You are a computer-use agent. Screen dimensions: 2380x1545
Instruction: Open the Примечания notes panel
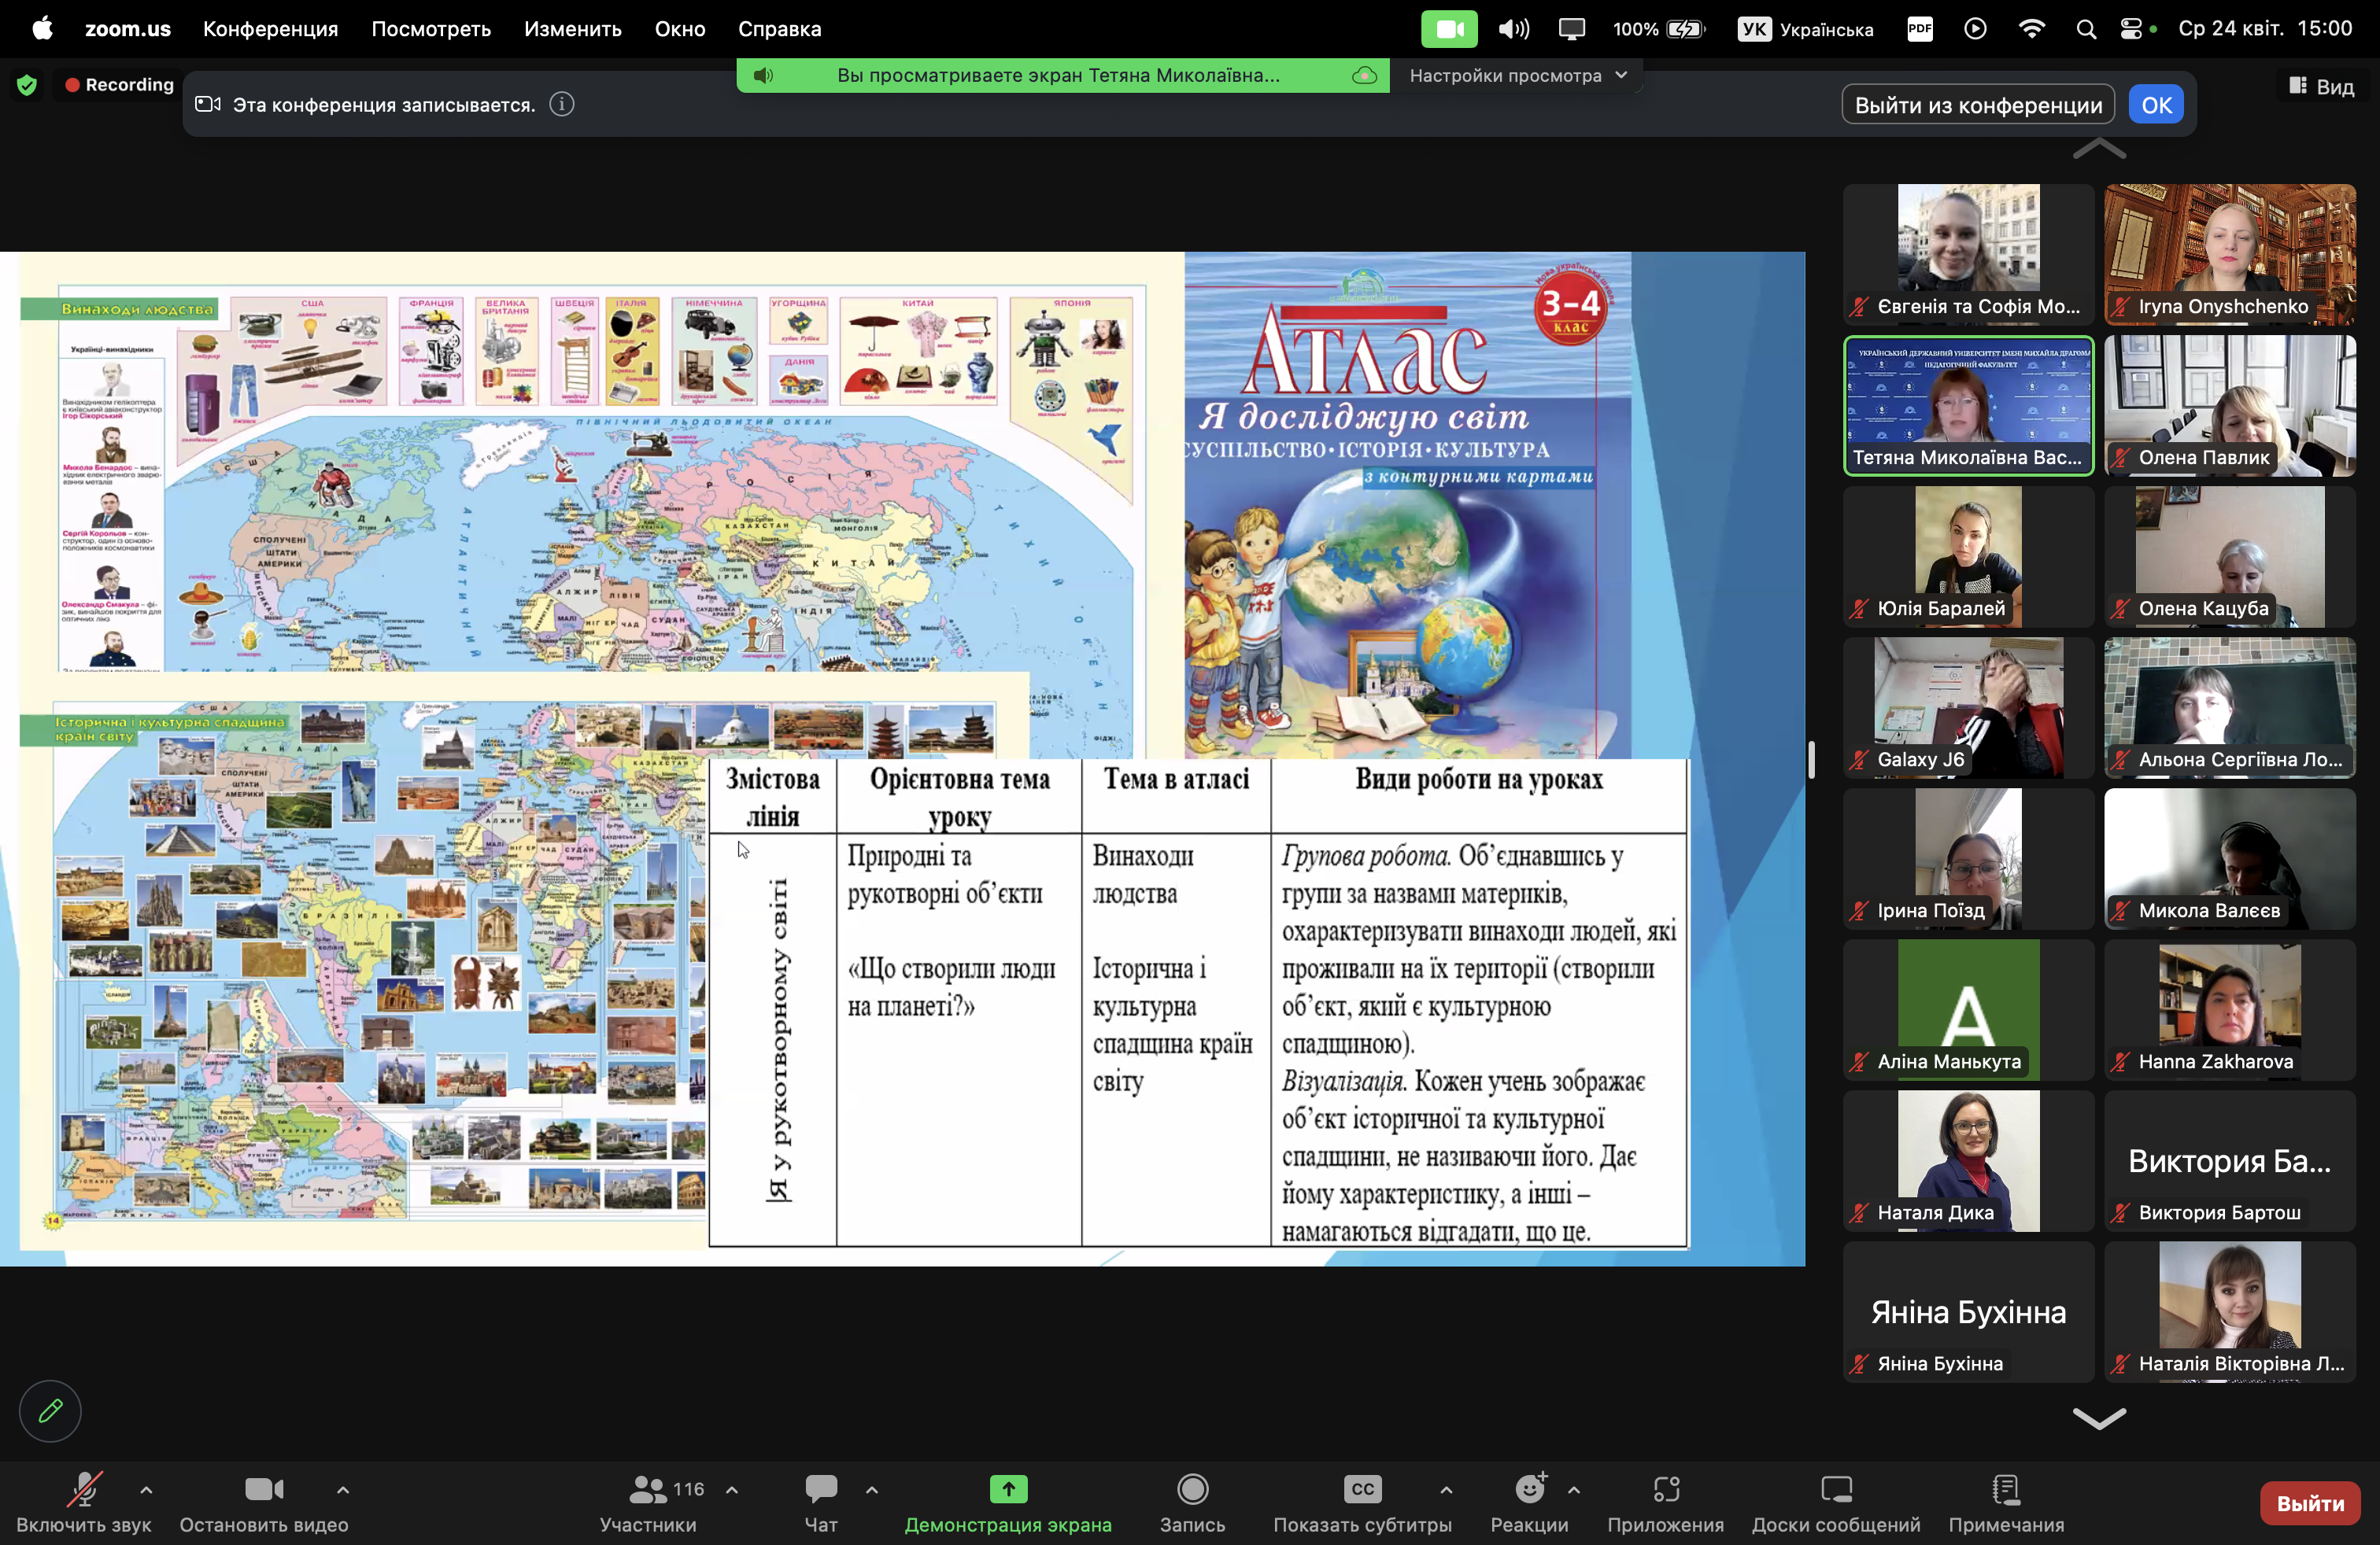click(x=2006, y=1502)
